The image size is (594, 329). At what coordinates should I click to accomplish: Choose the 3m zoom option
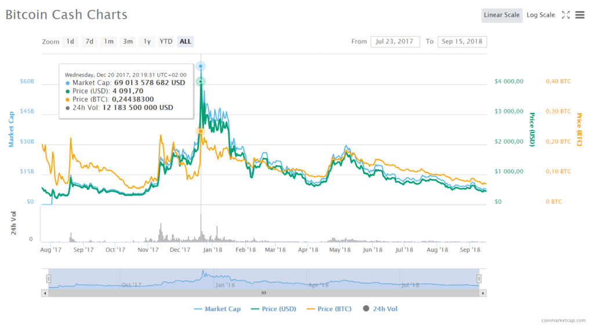click(128, 42)
